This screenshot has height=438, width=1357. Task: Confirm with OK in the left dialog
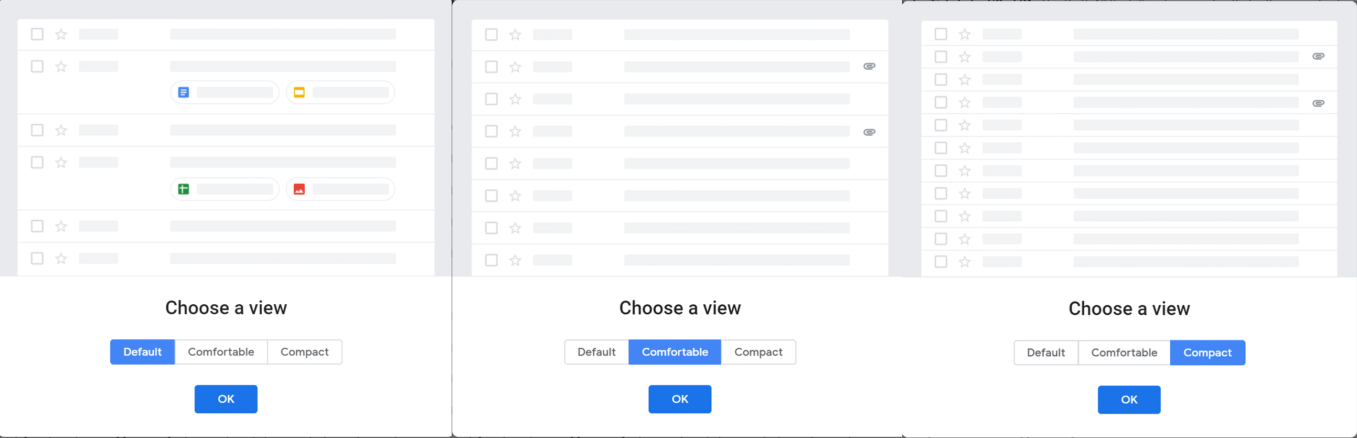pyautogui.click(x=226, y=399)
